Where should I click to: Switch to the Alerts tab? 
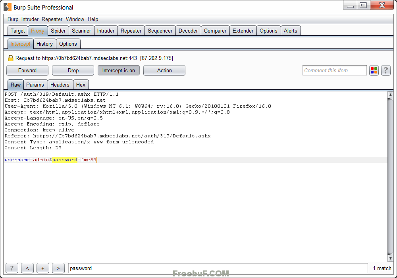point(291,31)
